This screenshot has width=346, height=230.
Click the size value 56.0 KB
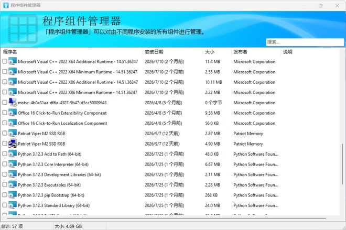point(212,123)
